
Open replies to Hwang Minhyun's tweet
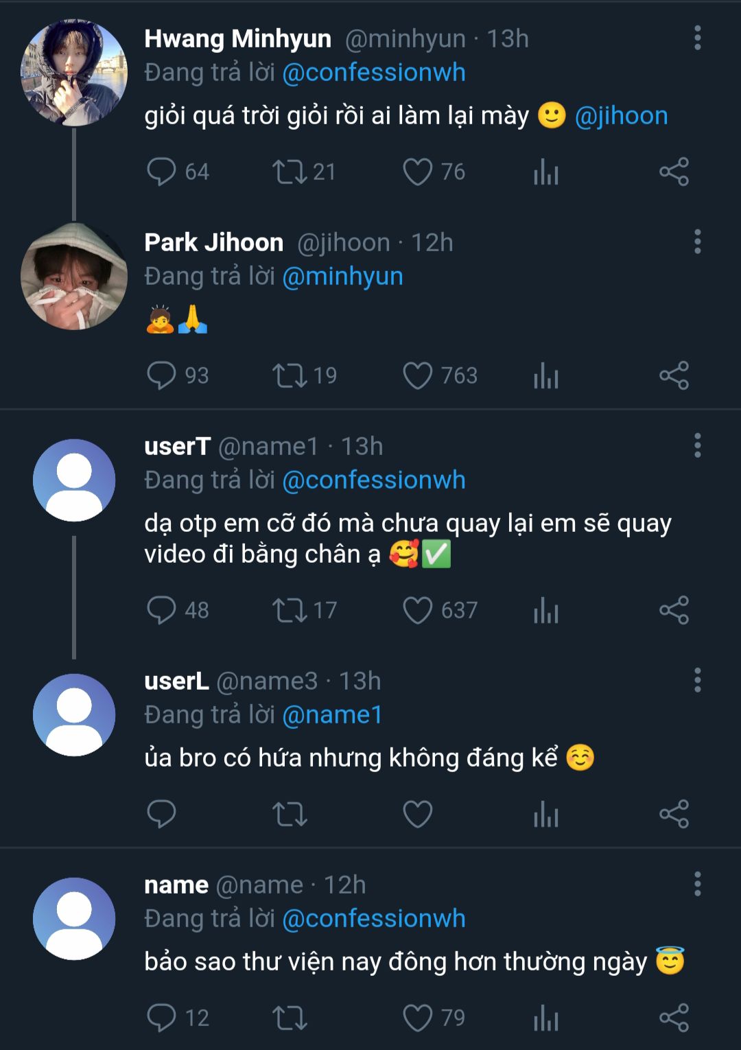tap(162, 172)
